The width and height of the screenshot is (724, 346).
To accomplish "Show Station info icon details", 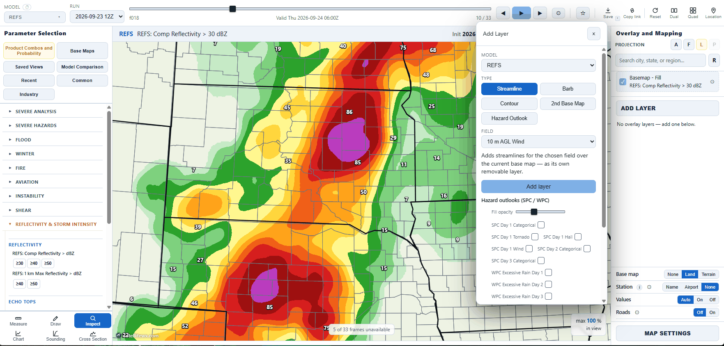I will (x=639, y=287).
